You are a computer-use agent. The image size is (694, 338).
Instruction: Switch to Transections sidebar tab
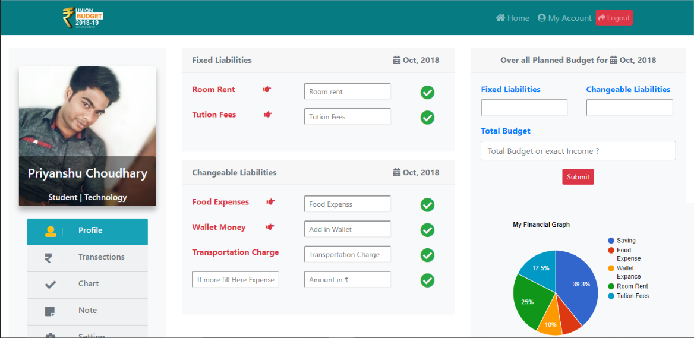[87, 257]
